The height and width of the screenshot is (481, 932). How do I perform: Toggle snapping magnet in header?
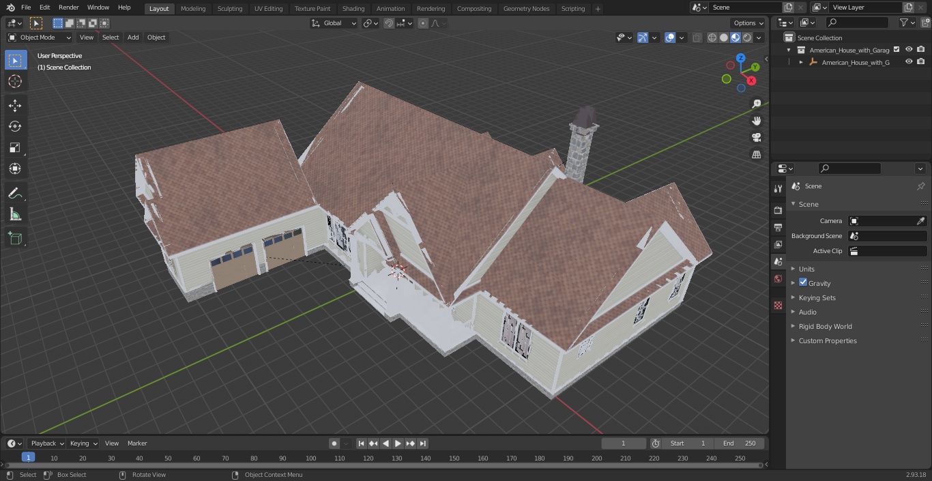[x=389, y=23]
